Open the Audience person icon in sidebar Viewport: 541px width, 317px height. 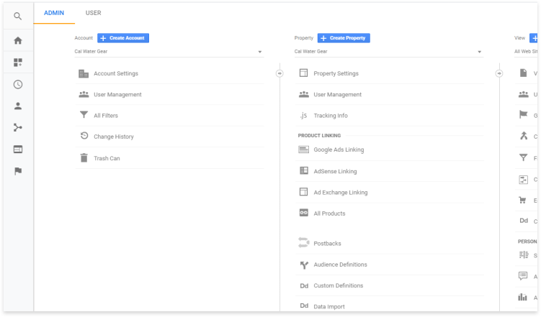tap(18, 106)
